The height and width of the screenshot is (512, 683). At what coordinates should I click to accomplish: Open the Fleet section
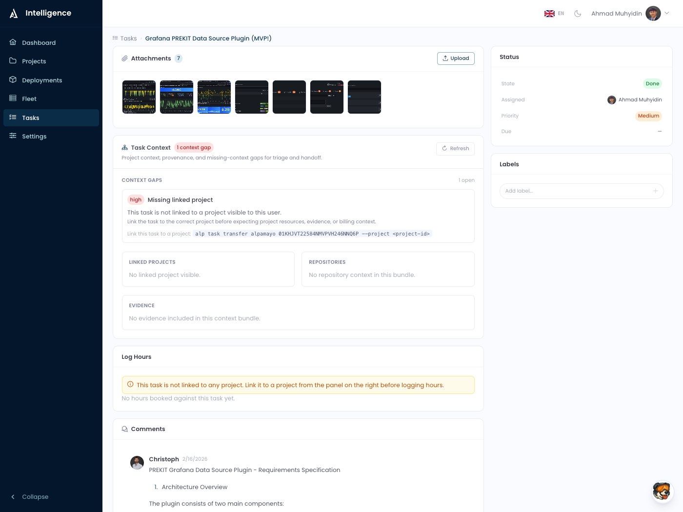pyautogui.click(x=51, y=98)
